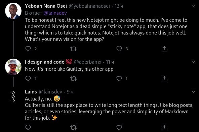Share the @aberbamx tweet

164,79
